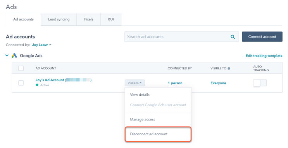The height and width of the screenshot is (148, 288).
Task: Click the search magnifier icon
Action: coord(233,37)
